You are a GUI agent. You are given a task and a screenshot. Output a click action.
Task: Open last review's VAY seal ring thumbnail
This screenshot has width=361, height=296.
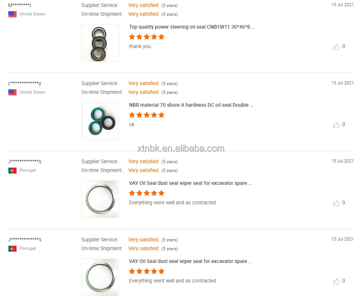point(100,277)
